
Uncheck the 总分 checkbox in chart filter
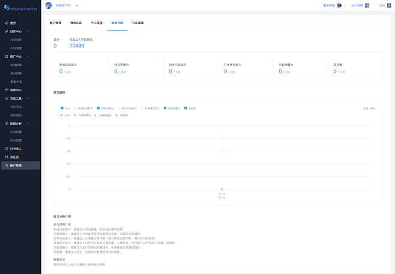[x=62, y=109]
